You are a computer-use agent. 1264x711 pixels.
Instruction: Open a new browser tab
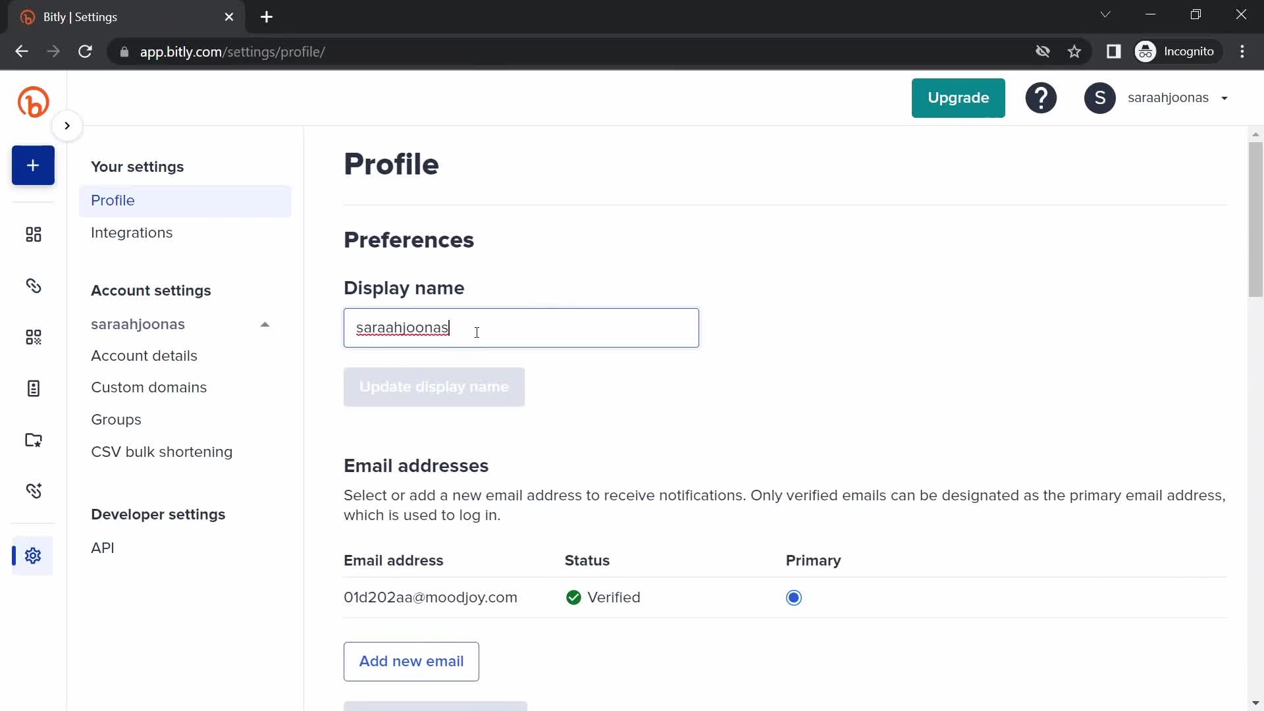click(267, 17)
